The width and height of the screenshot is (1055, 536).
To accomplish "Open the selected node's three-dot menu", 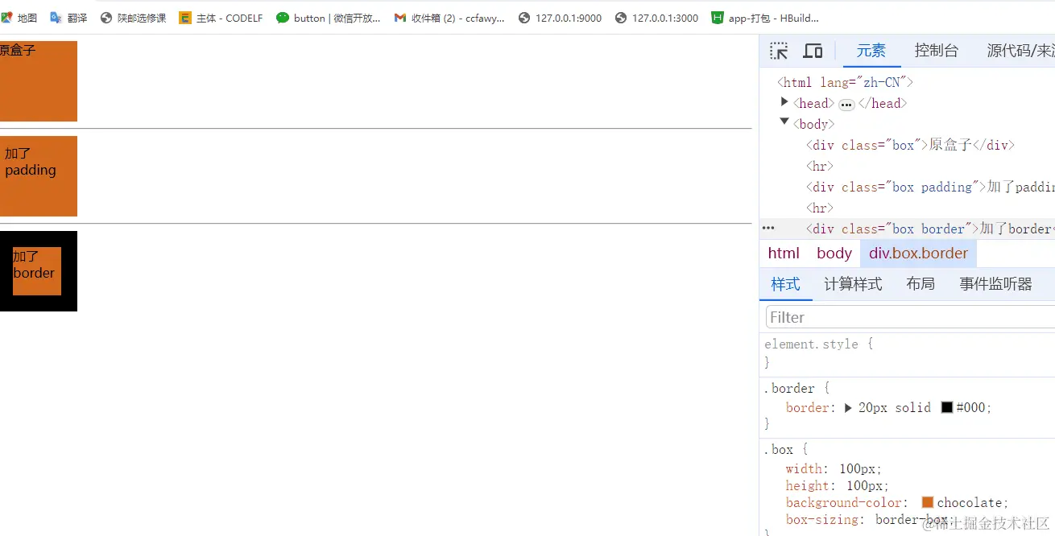I will (x=768, y=228).
